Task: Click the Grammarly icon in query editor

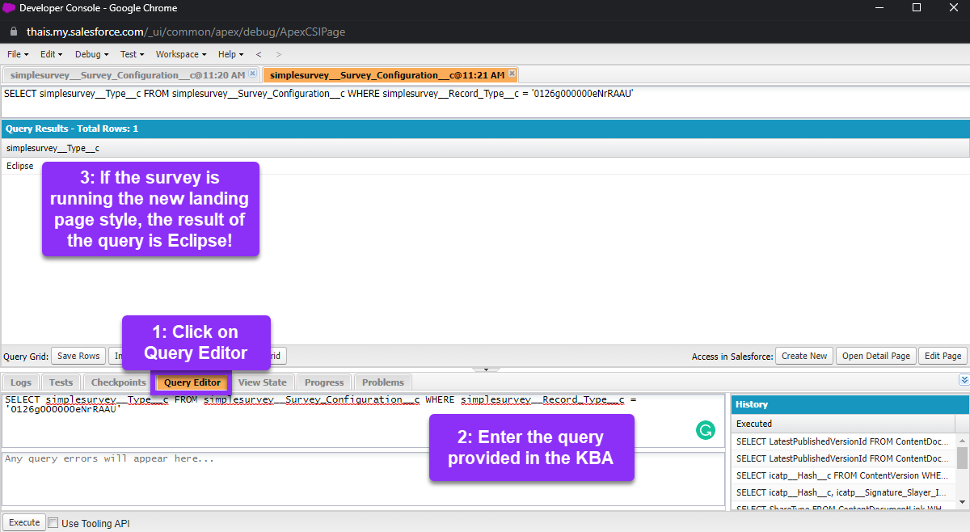Action: coord(706,431)
